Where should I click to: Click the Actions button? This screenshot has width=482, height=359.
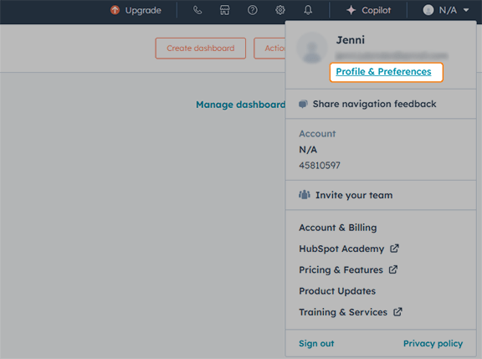pos(269,48)
